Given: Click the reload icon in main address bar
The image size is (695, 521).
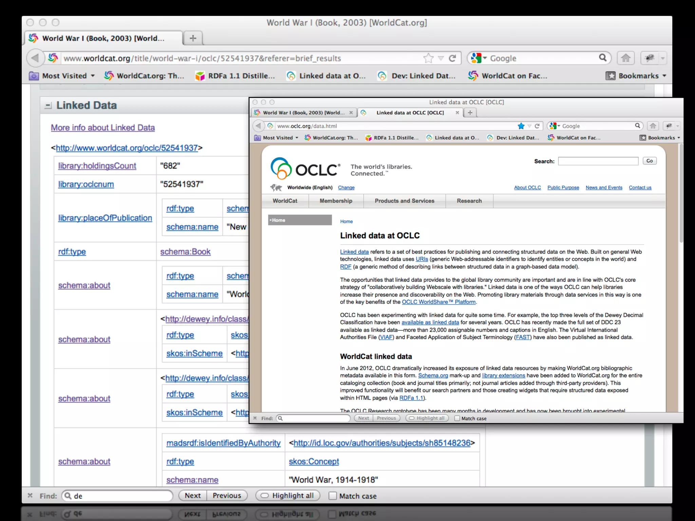Looking at the screenshot, I should pyautogui.click(x=452, y=58).
